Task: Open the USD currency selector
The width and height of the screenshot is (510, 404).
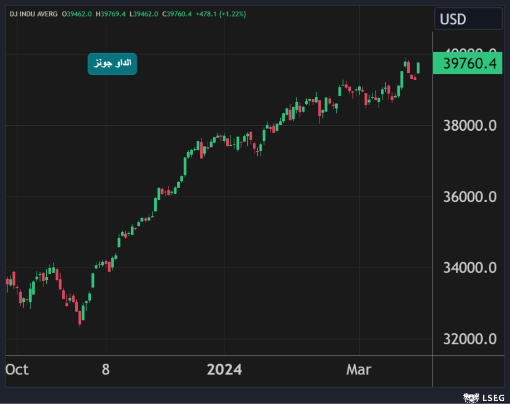Action: tap(468, 19)
